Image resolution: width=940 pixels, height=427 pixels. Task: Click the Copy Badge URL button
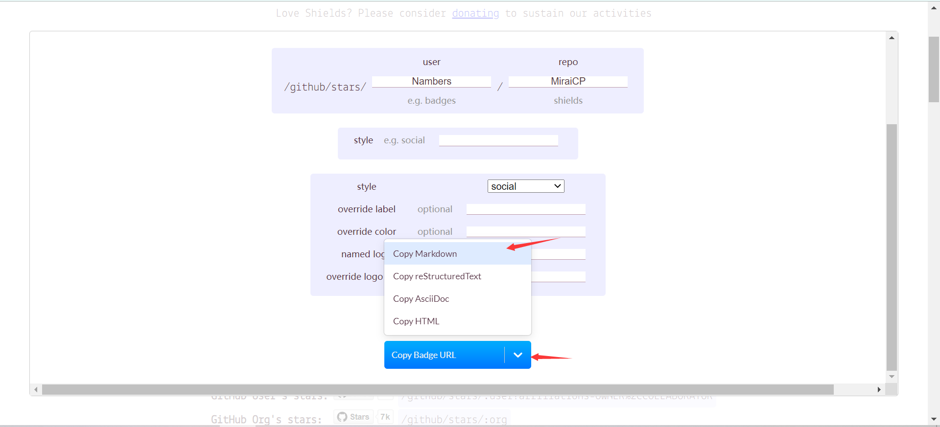click(x=444, y=355)
